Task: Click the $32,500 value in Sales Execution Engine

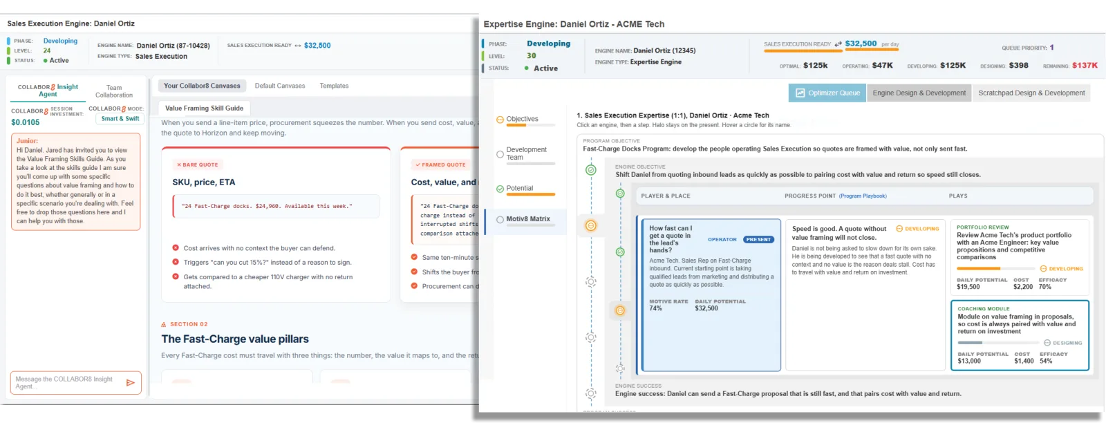Action: click(317, 46)
